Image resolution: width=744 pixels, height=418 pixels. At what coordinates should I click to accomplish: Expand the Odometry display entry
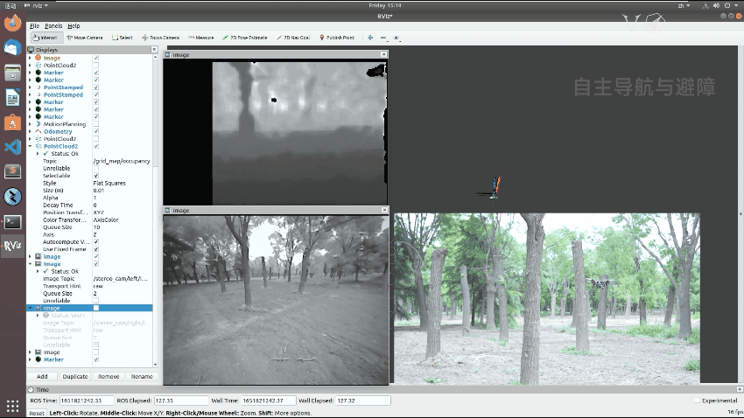[x=30, y=131]
